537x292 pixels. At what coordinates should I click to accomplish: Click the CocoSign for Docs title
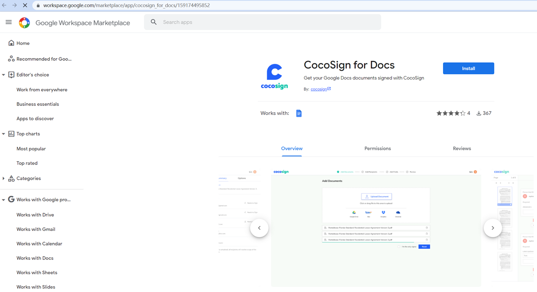coord(349,65)
